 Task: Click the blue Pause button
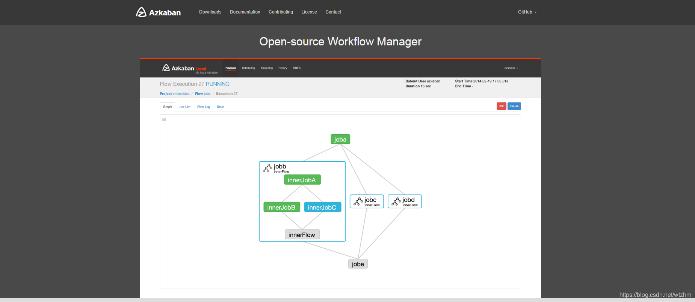[x=514, y=106]
